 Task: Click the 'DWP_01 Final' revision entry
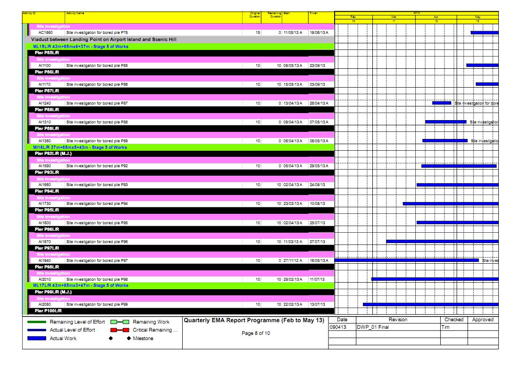tap(373, 327)
